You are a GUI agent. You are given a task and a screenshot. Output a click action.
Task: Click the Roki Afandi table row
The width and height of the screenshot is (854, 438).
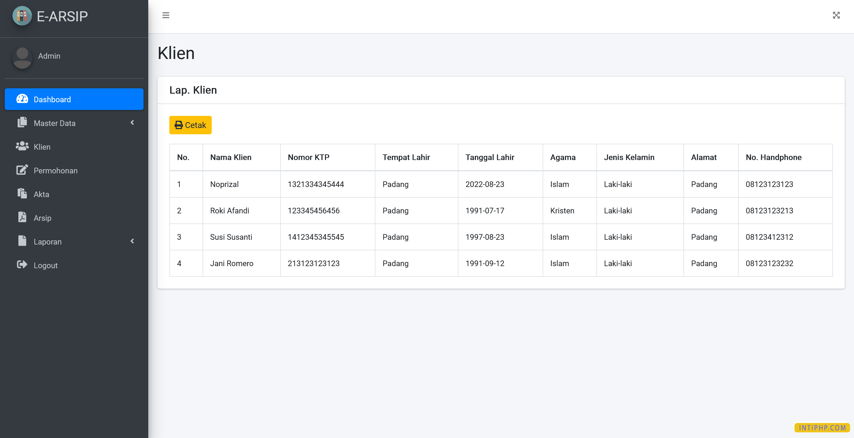(x=501, y=211)
